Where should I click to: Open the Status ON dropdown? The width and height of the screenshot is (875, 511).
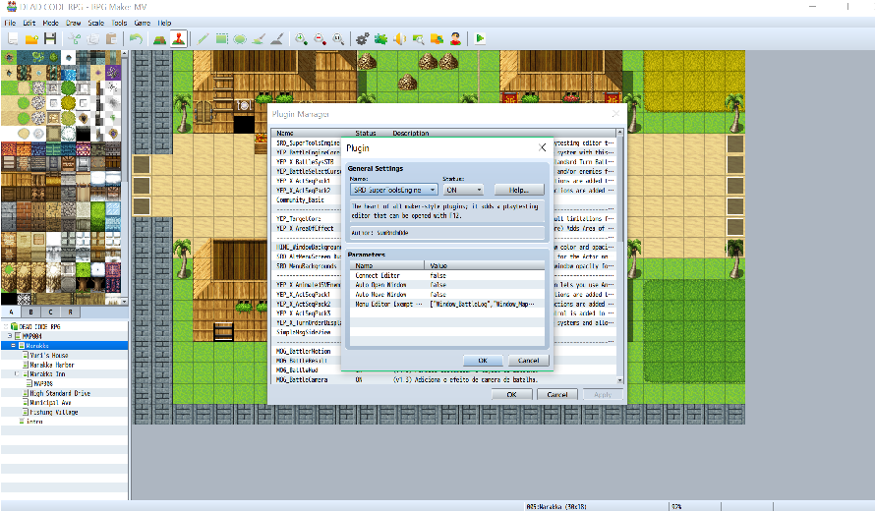coord(463,190)
